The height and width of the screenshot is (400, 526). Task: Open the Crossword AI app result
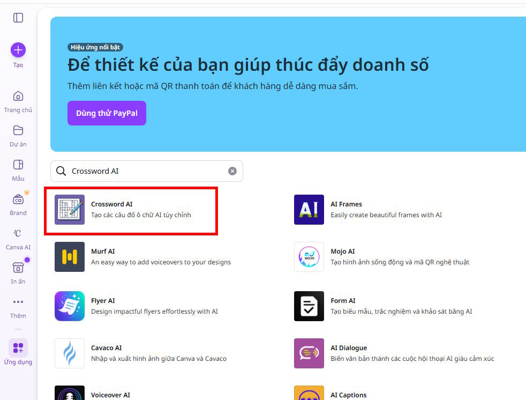[131, 210]
